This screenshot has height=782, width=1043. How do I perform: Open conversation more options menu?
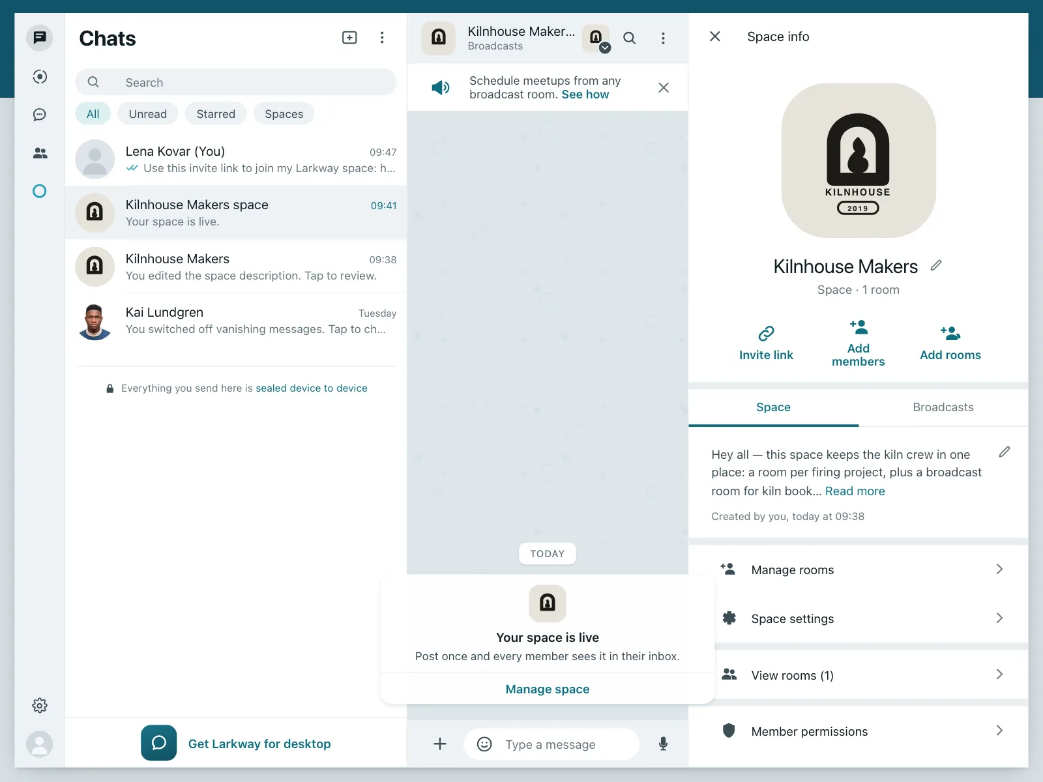pyautogui.click(x=663, y=38)
